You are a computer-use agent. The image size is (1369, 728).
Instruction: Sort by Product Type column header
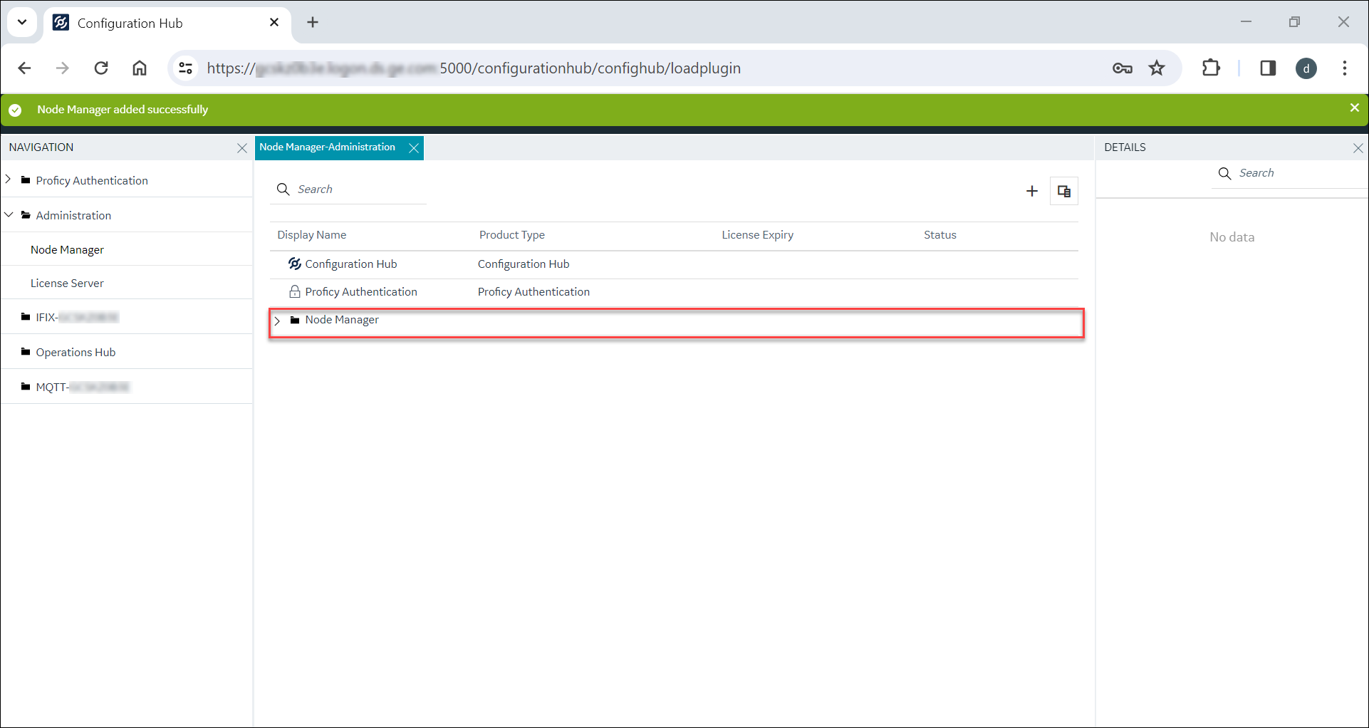[511, 235]
